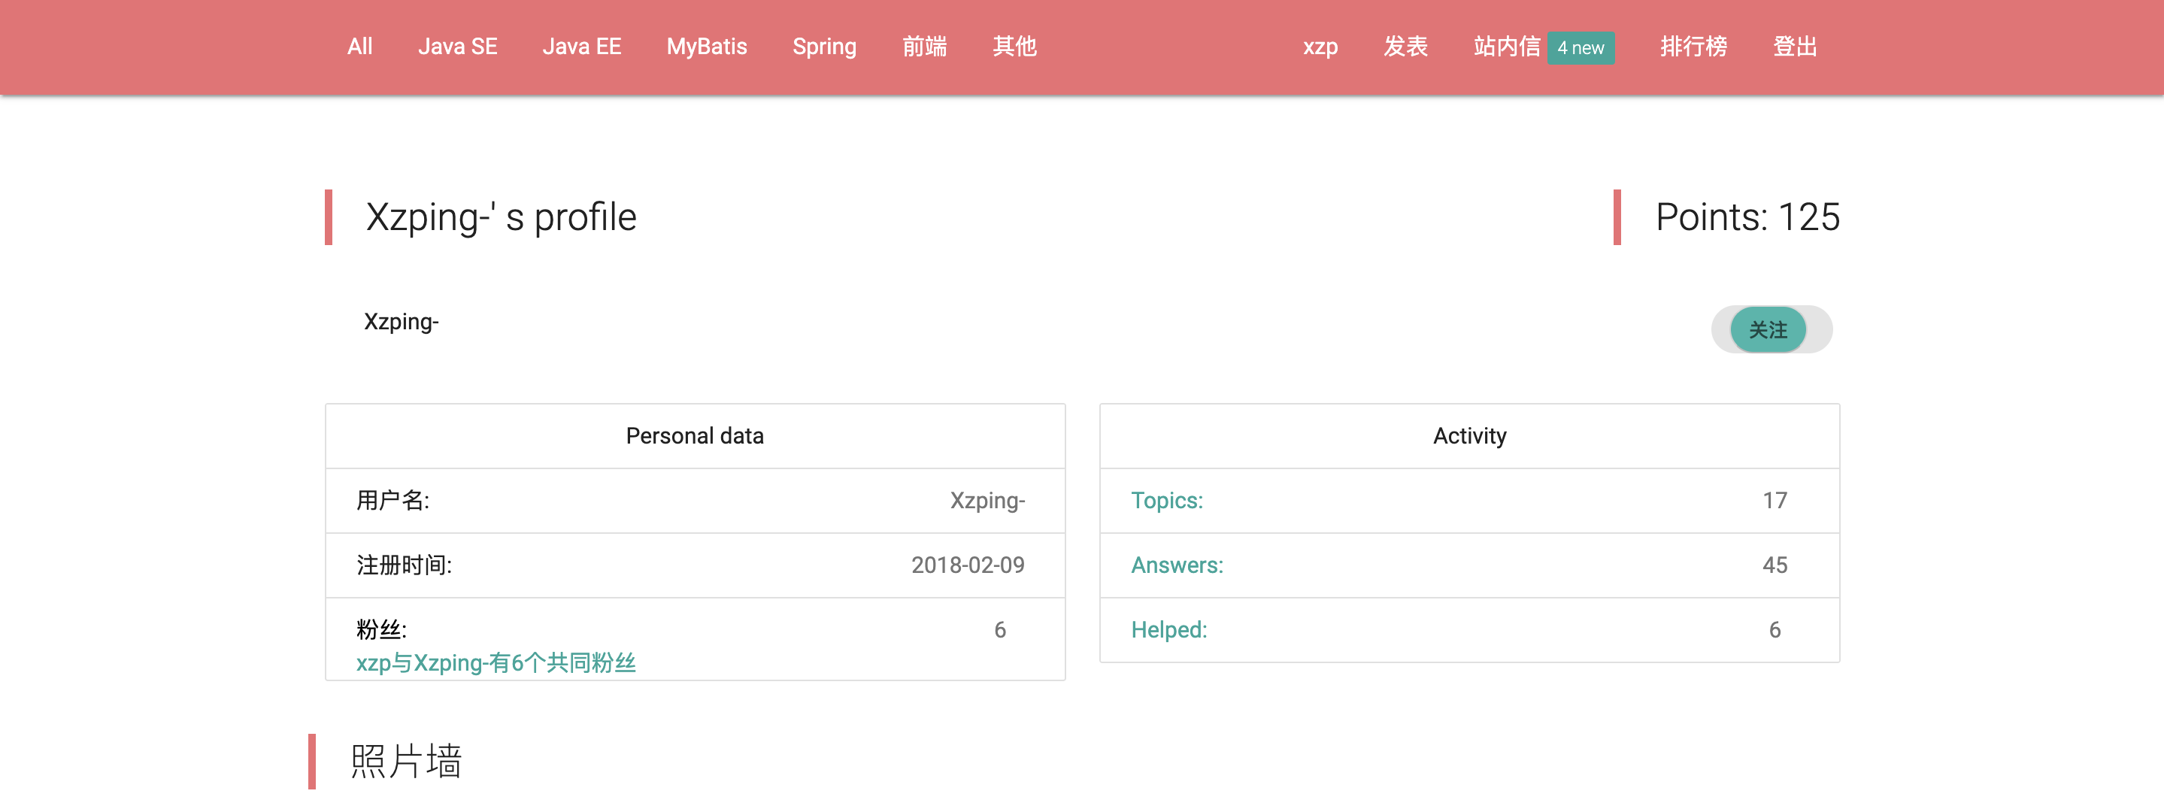Open the Java EE category
This screenshot has height=812, width=2164.
581,47
